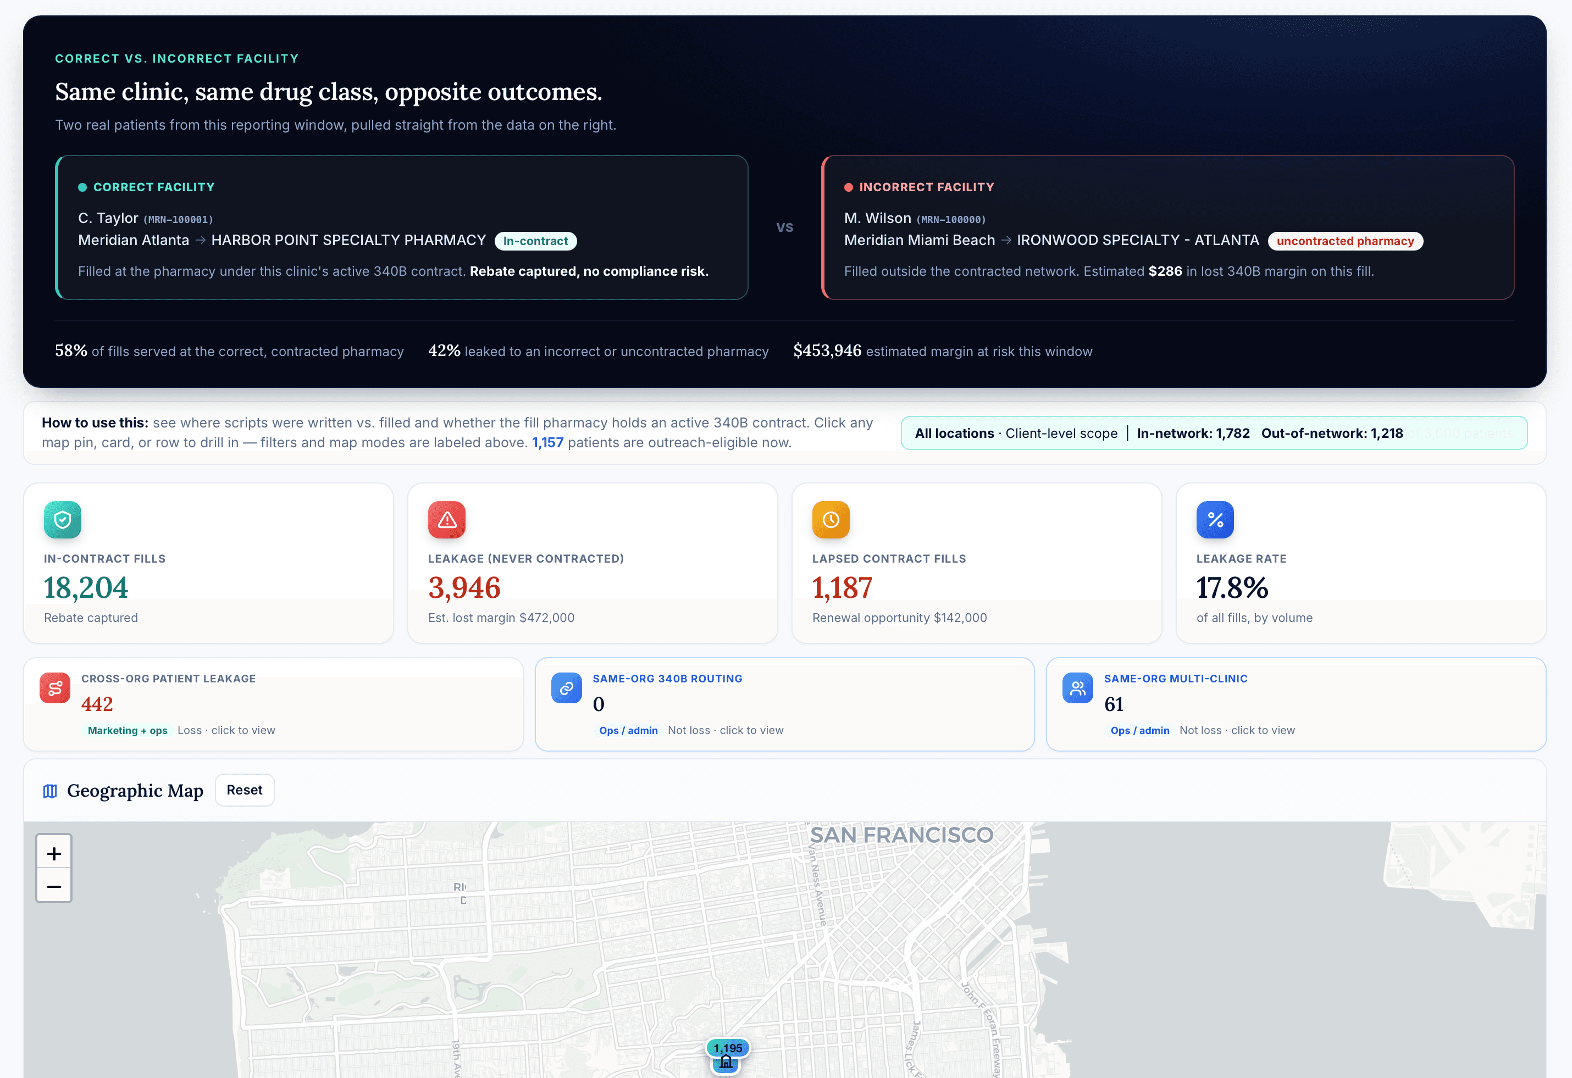The image size is (1572, 1078).
Task: Click patient name C. Taylor
Action: (108, 219)
